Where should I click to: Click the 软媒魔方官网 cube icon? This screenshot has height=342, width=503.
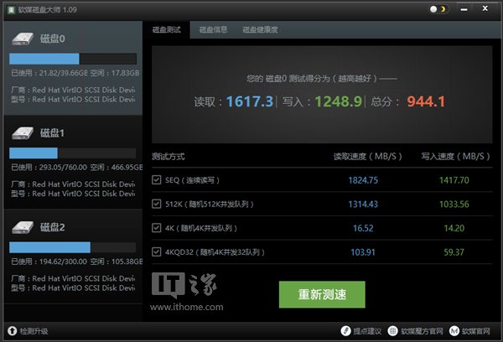[392, 331]
